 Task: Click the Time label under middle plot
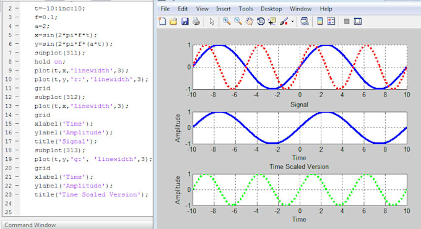tap(299, 158)
